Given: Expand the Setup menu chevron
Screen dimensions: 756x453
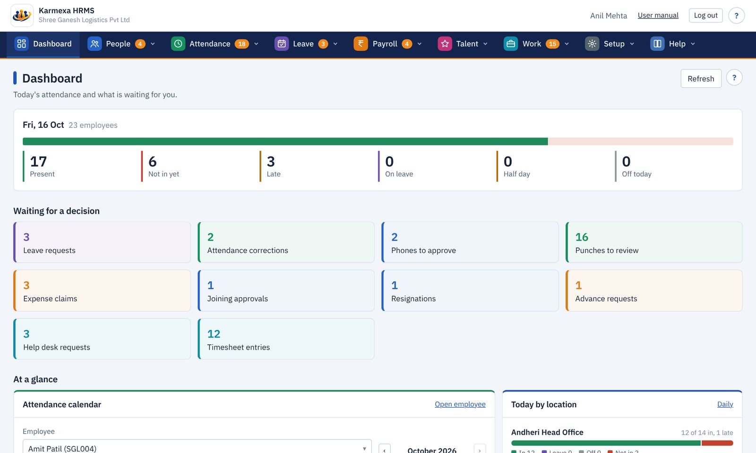Looking at the screenshot, I should [632, 44].
